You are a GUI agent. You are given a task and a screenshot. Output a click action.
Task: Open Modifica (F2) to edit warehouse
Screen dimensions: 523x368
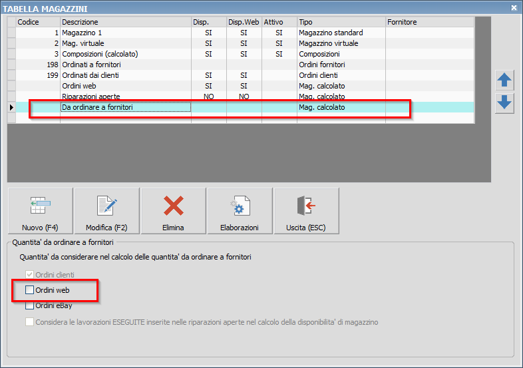click(x=107, y=211)
